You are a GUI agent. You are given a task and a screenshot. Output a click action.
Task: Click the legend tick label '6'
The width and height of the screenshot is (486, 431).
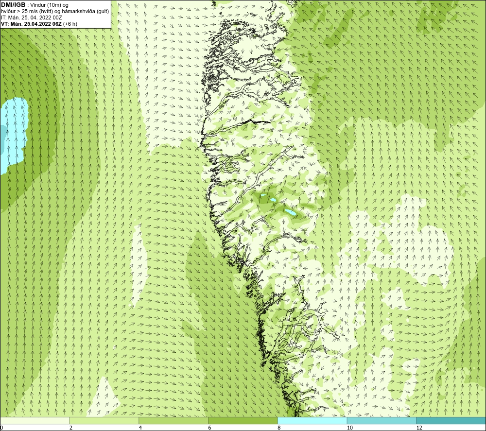click(x=210, y=428)
